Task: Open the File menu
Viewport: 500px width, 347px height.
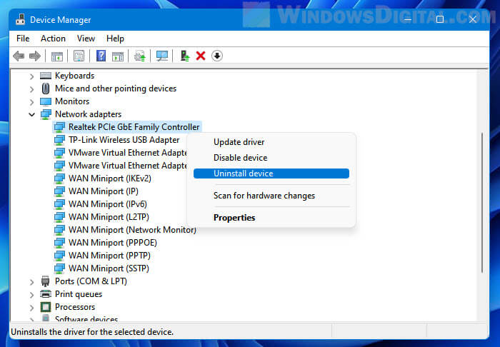Action: pos(23,39)
